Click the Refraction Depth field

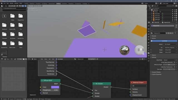[169, 65]
